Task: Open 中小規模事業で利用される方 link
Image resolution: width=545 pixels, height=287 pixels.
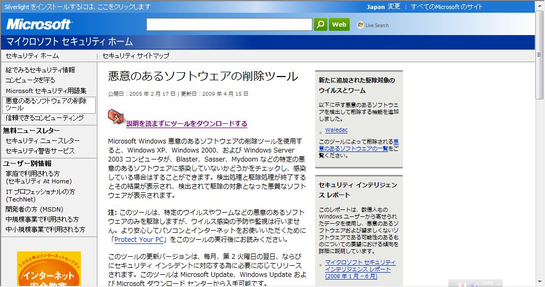Action: coord(45,230)
